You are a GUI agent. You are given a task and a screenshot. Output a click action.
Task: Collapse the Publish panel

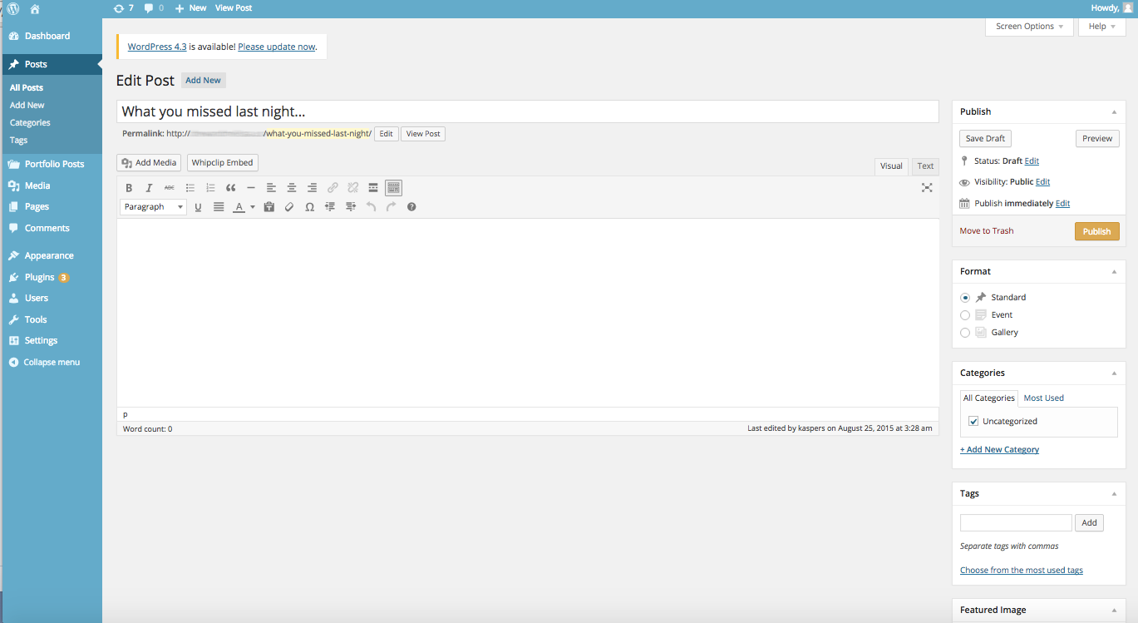point(1114,111)
